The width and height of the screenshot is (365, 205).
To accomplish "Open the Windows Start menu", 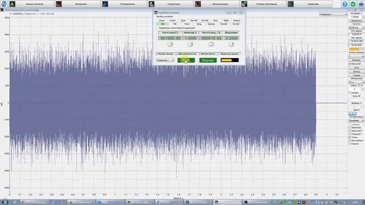I will tap(5, 202).
